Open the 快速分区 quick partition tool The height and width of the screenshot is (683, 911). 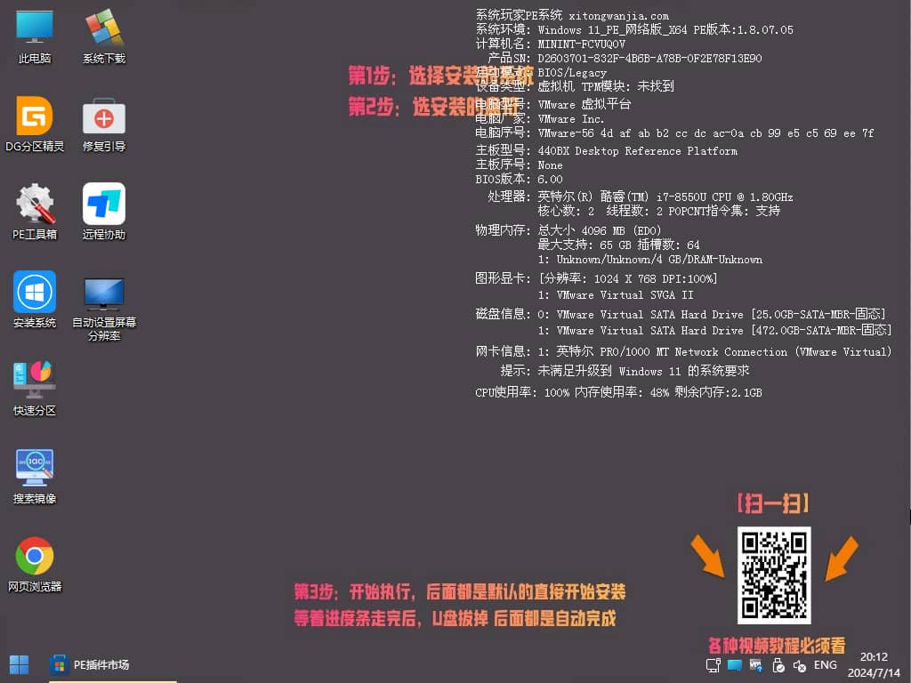35,388
